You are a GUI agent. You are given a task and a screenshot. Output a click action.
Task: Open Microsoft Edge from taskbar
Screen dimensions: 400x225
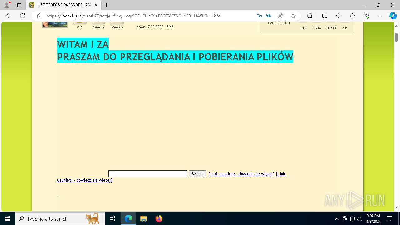[x=128, y=219]
